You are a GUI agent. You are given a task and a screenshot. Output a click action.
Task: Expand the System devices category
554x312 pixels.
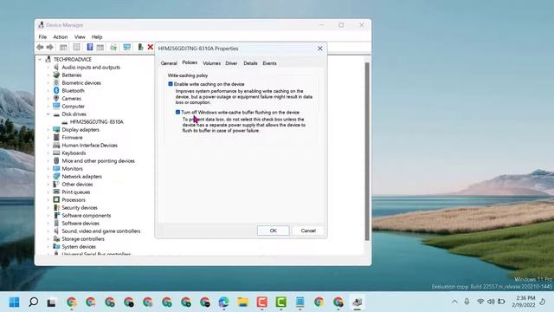pyautogui.click(x=48, y=246)
